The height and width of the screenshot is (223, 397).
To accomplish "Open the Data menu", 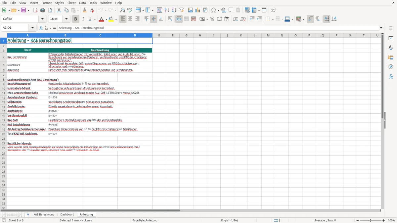I will click(x=82, y=3).
